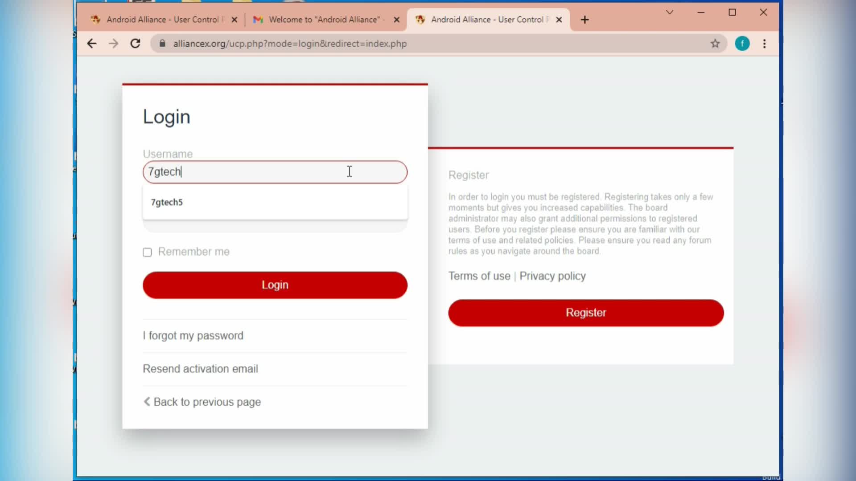
Task: Open the Terms of use link
Action: [x=479, y=276]
